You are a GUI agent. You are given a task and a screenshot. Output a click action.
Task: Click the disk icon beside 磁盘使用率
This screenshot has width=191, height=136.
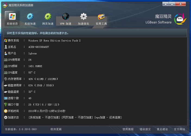coord(6,85)
